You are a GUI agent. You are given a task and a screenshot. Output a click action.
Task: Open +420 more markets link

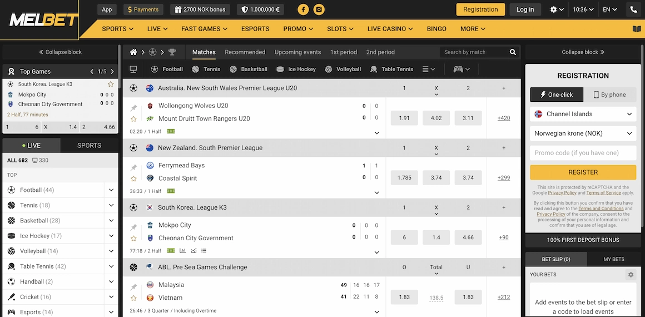pos(504,118)
